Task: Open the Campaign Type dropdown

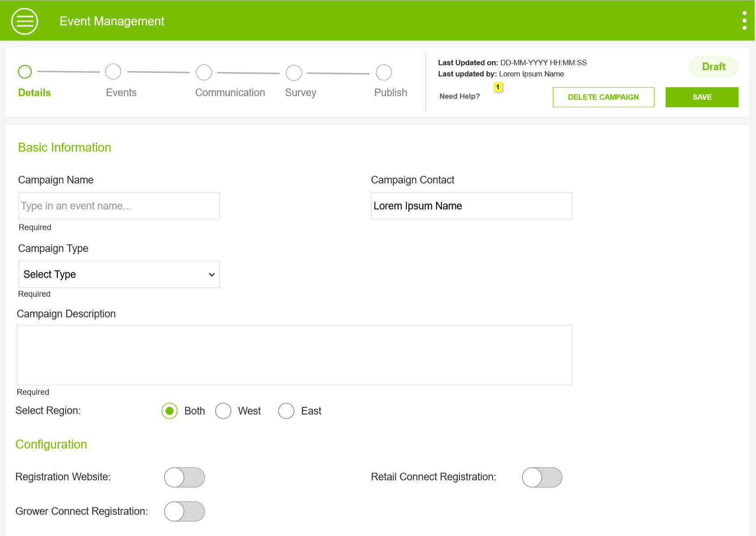Action: coord(119,274)
